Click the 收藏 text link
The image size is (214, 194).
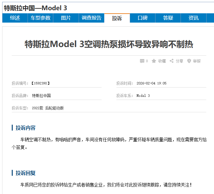[162, 61]
